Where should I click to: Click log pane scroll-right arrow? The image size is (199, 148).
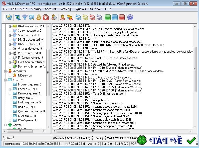tap(190, 131)
